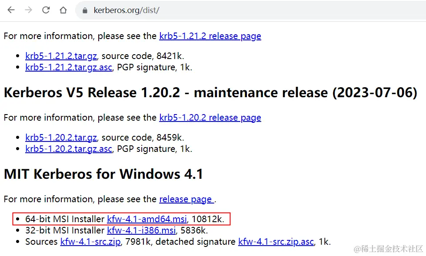Download the kfw-4.1-i386.msi 32-bit installer

(x=141, y=230)
